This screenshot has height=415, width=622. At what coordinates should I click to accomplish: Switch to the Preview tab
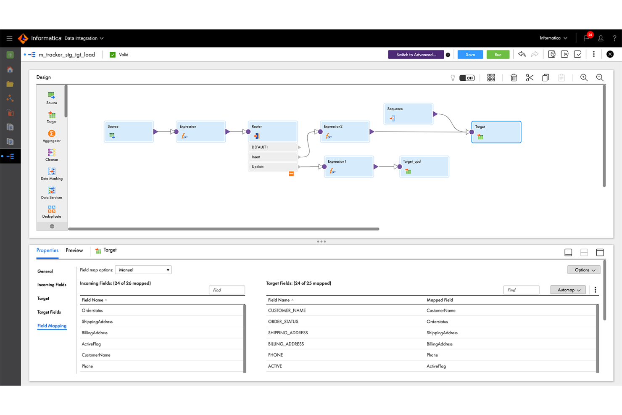pyautogui.click(x=74, y=250)
